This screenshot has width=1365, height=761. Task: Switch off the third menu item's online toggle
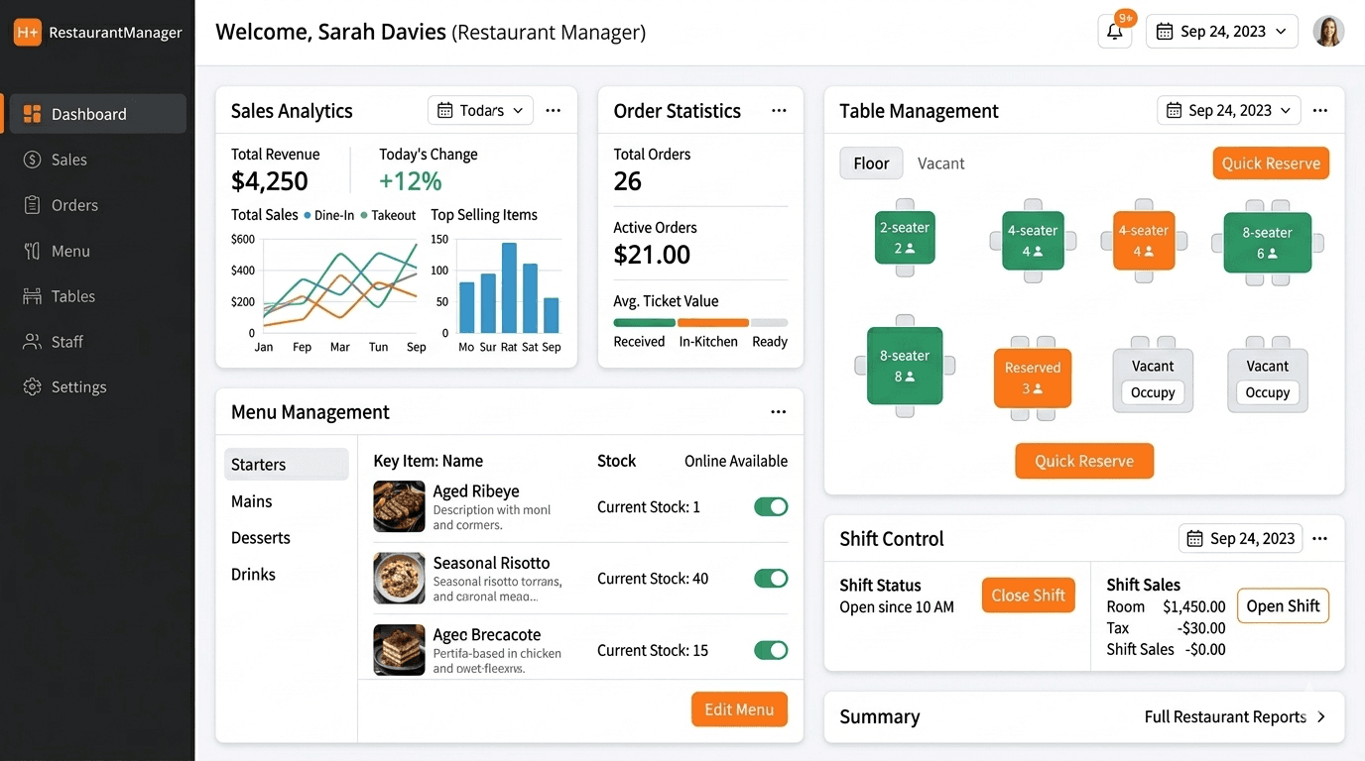771,651
